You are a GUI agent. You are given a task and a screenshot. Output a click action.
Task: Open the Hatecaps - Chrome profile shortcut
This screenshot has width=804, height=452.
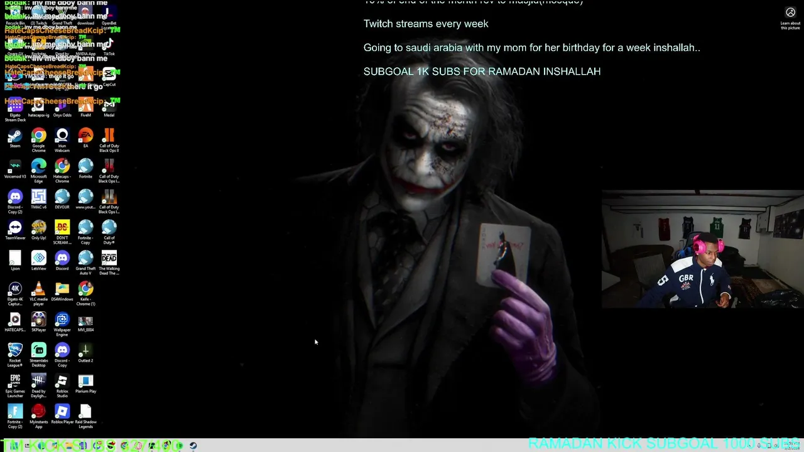62,171
